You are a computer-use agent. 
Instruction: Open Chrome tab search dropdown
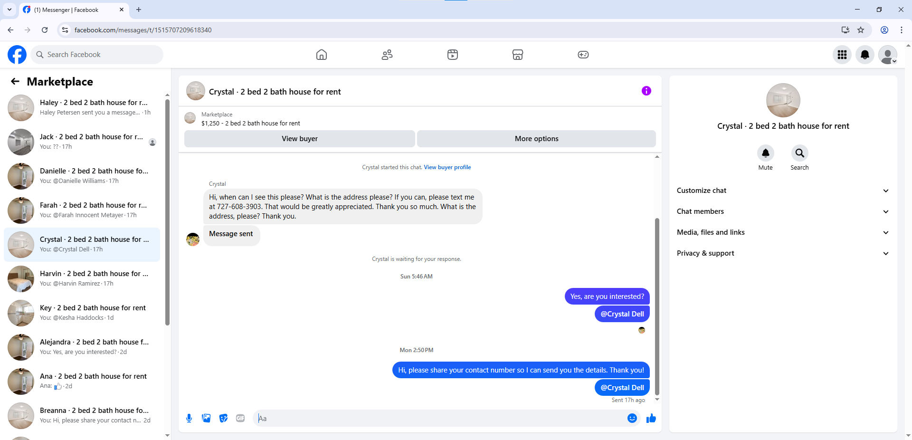click(9, 10)
